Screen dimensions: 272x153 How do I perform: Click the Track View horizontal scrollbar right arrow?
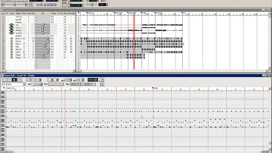click(x=266, y=71)
